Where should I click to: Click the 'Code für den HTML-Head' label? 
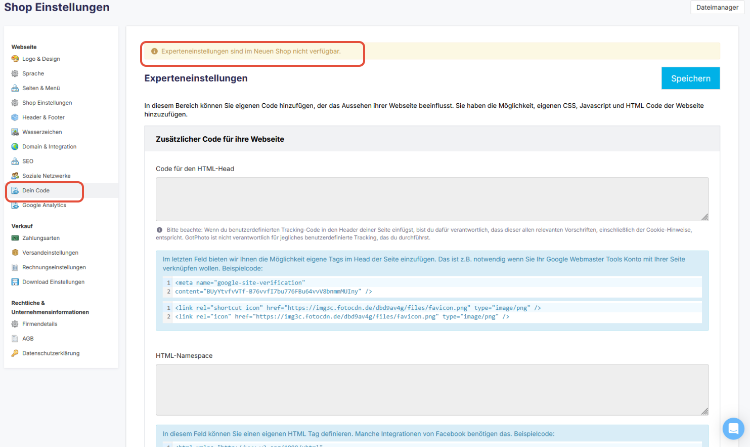195,169
